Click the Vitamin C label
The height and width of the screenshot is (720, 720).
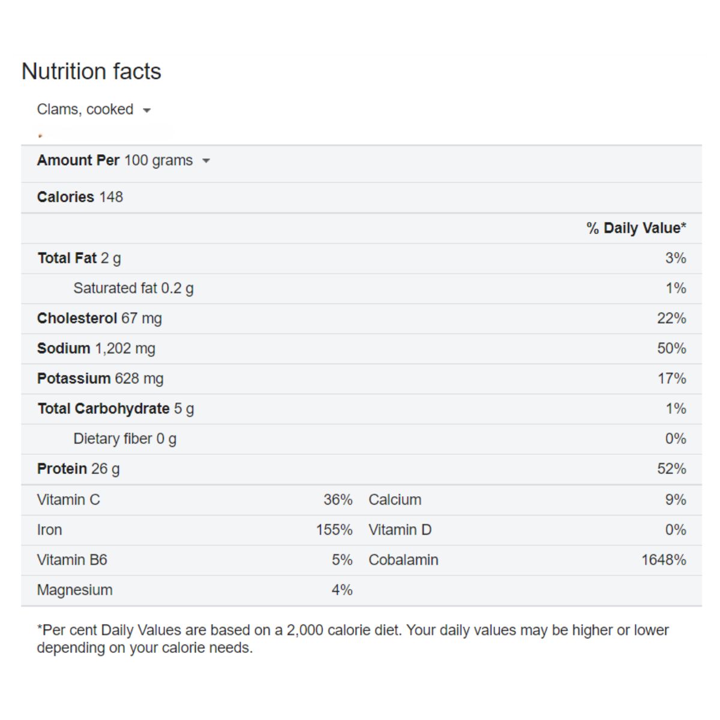coord(68,500)
